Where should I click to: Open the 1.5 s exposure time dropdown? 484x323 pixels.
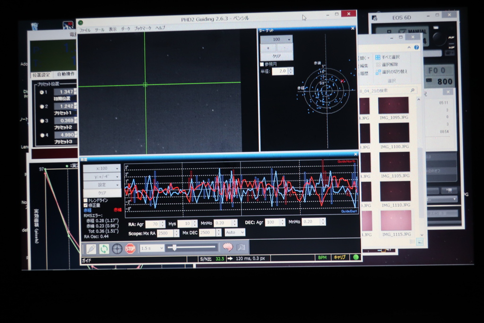pos(152,248)
